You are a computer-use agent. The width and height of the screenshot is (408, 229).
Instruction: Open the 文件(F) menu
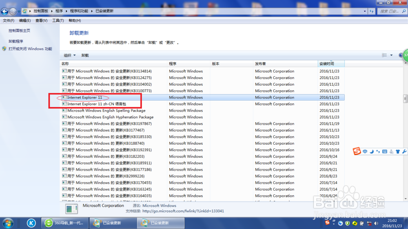tap(9, 20)
